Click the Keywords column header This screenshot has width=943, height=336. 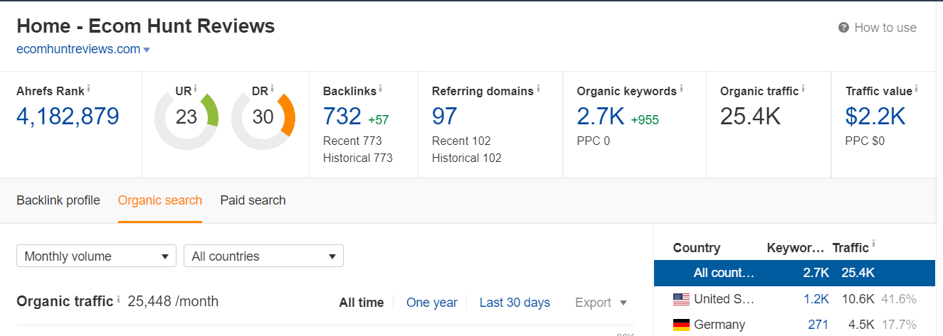pyautogui.click(x=796, y=248)
